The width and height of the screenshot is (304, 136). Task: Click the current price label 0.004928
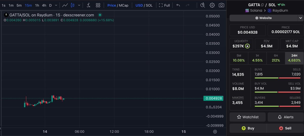pyautogui.click(x=214, y=99)
